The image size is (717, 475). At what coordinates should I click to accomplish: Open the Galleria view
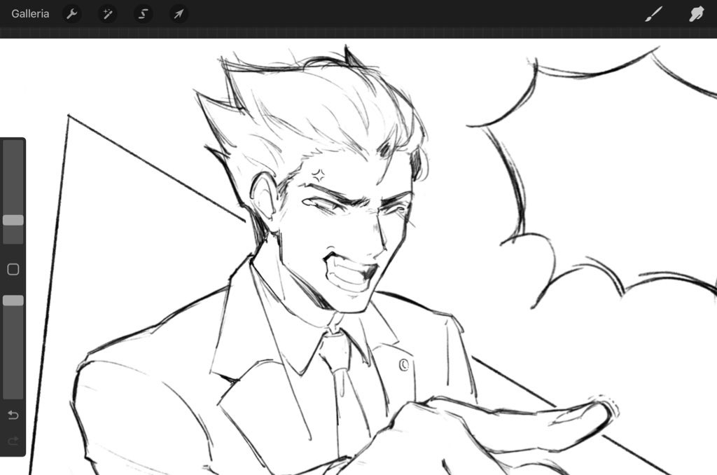click(x=30, y=13)
